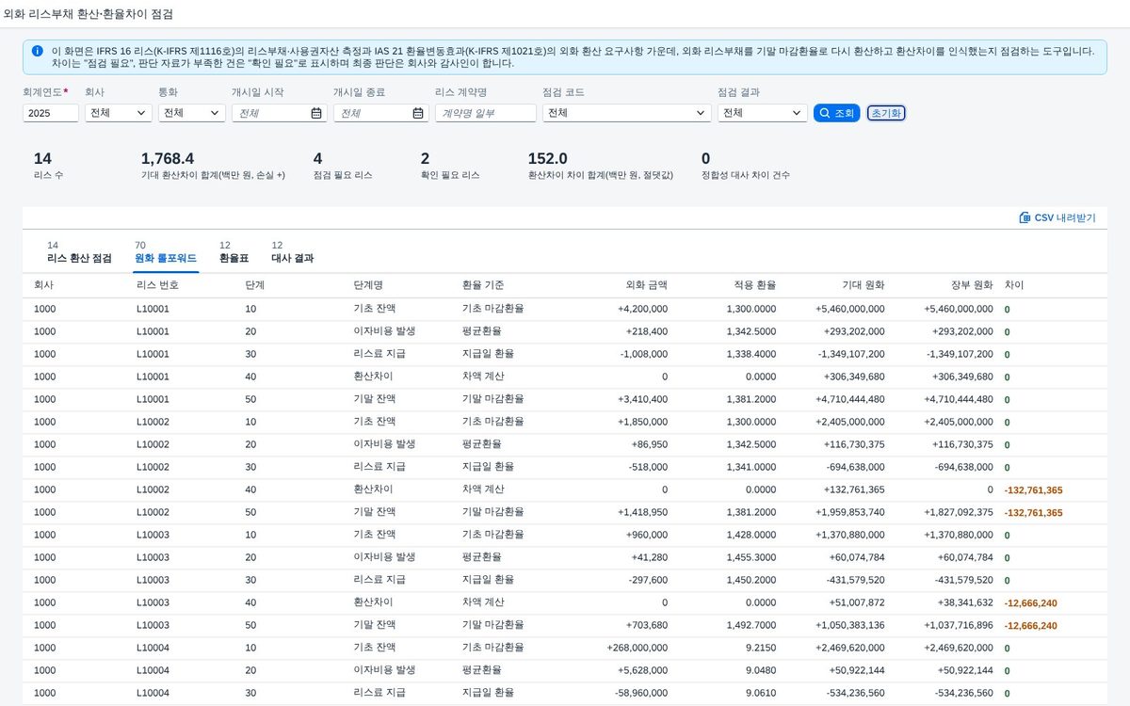Click the -12,666,240 difference in L10003 step 50

point(1030,625)
